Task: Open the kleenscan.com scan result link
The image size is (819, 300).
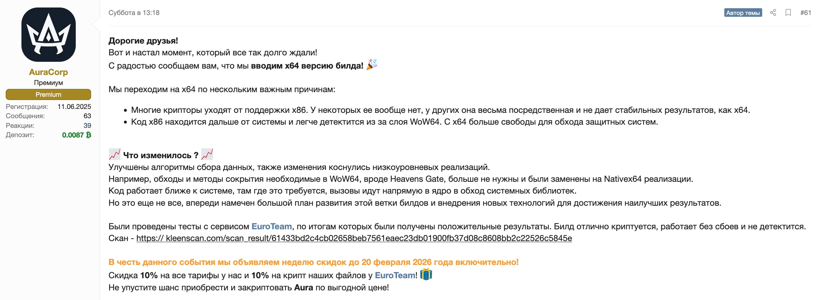Action: coord(354,238)
